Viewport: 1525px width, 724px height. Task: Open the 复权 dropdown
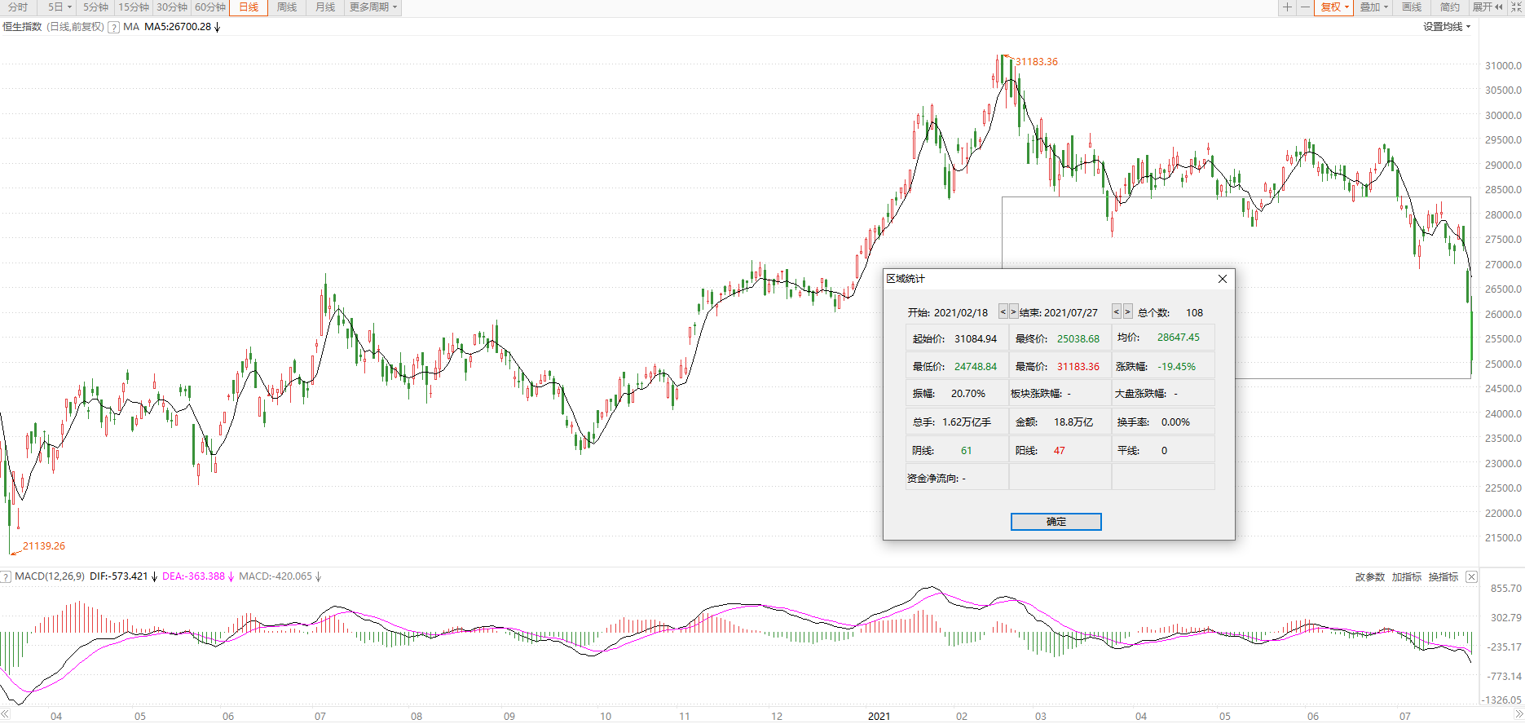[x=1334, y=7]
